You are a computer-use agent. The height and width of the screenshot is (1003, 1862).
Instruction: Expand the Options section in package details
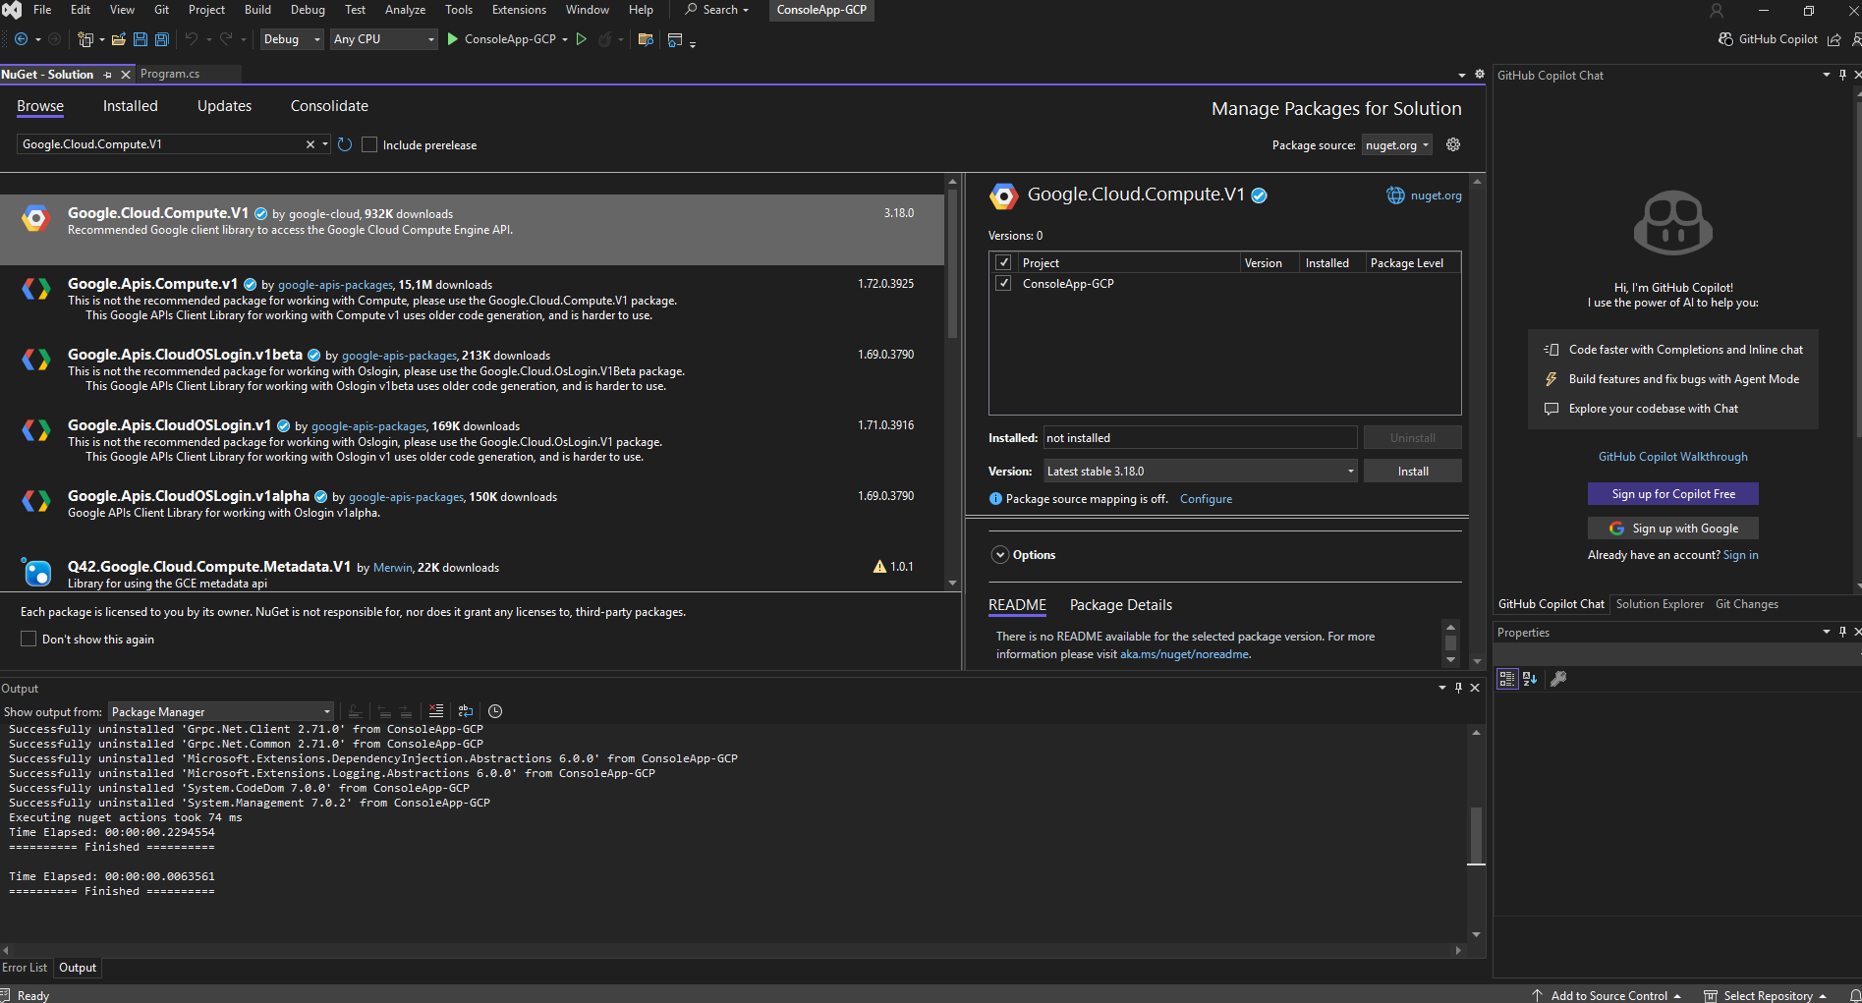point(1000,555)
